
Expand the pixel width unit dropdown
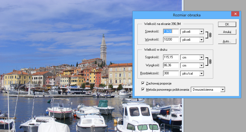(x=201, y=32)
